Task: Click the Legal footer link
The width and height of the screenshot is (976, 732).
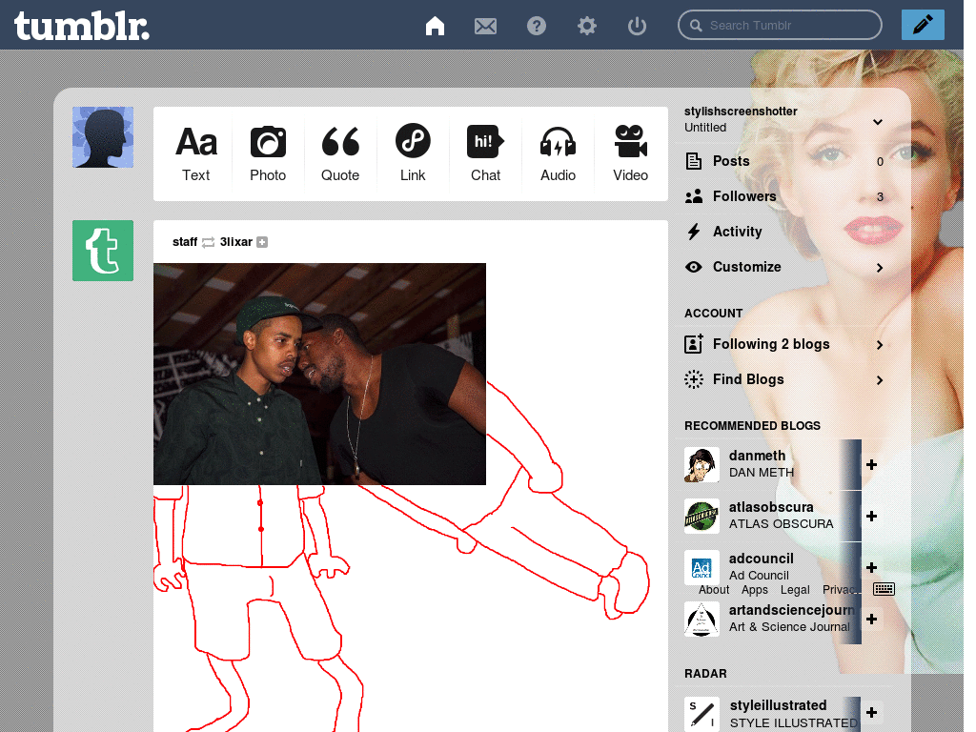Action: click(795, 589)
